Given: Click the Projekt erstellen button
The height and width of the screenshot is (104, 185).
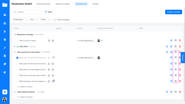Looking at the screenshot, I should coord(174,12).
